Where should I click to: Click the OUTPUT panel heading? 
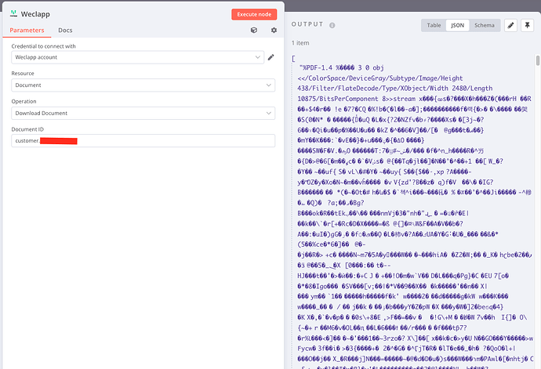(x=307, y=24)
